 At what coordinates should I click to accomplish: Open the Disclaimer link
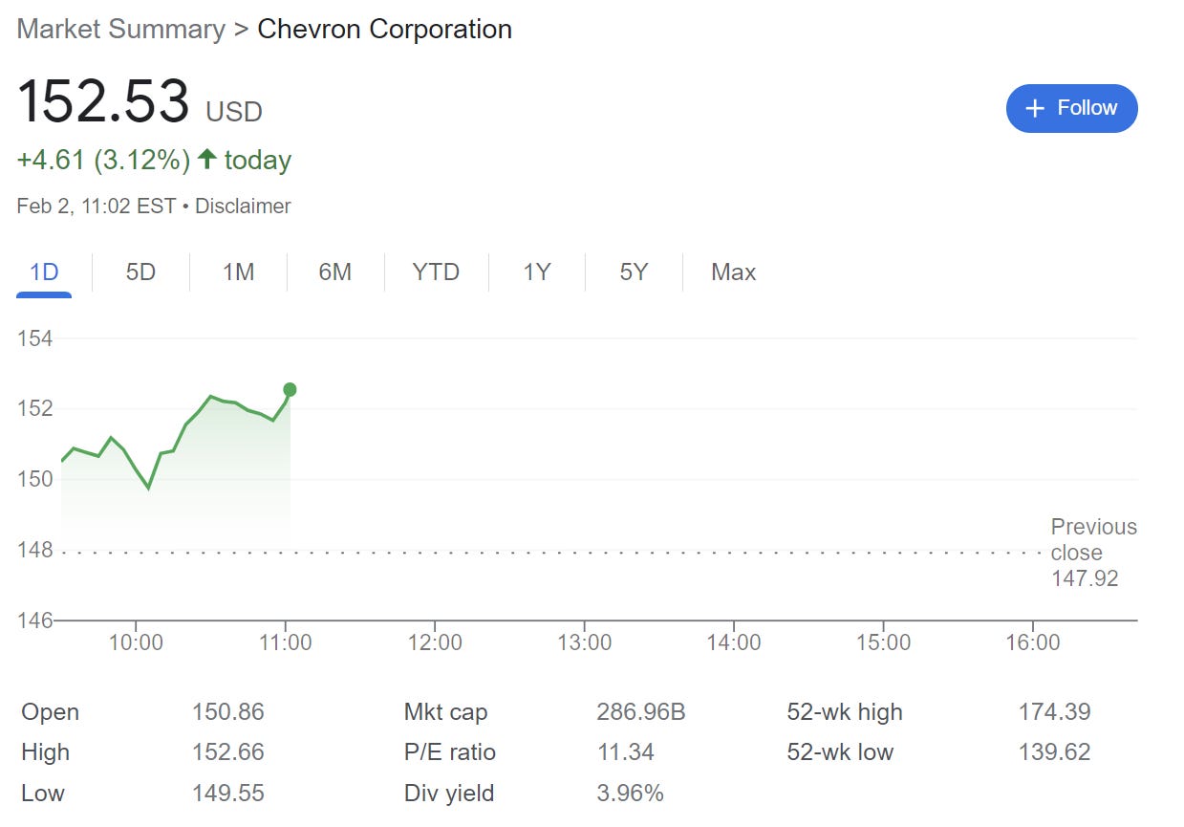click(243, 207)
